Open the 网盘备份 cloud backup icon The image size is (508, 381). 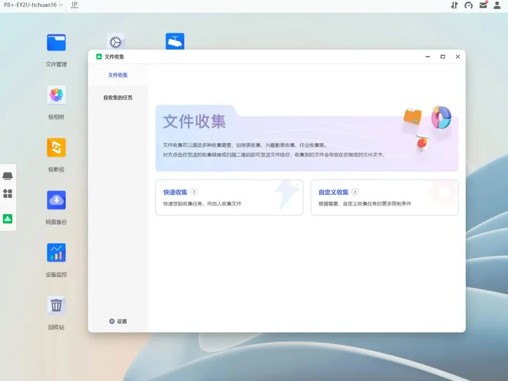(x=56, y=200)
